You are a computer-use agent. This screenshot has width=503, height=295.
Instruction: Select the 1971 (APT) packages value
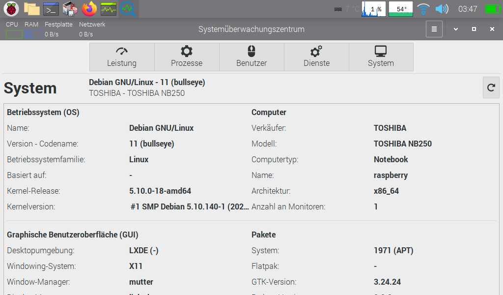(393, 251)
